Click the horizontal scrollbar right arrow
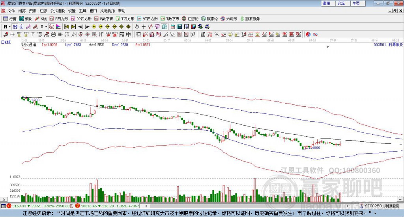 coord(347,206)
